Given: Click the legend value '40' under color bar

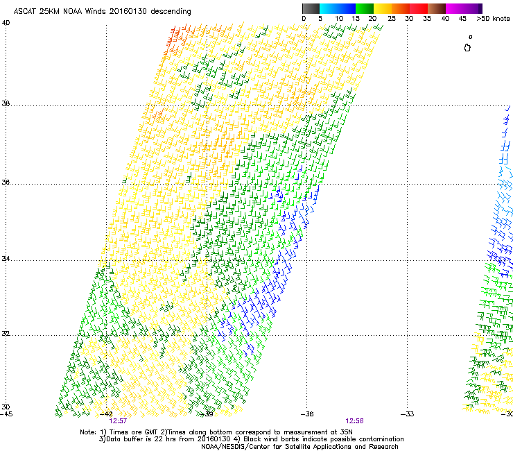Looking at the screenshot, I should click(445, 19).
